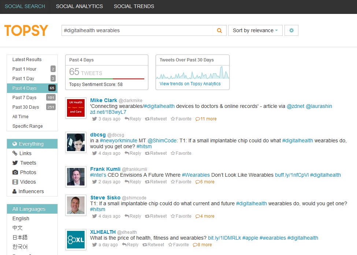Reply to Frank Kumli's tweet

point(133,182)
